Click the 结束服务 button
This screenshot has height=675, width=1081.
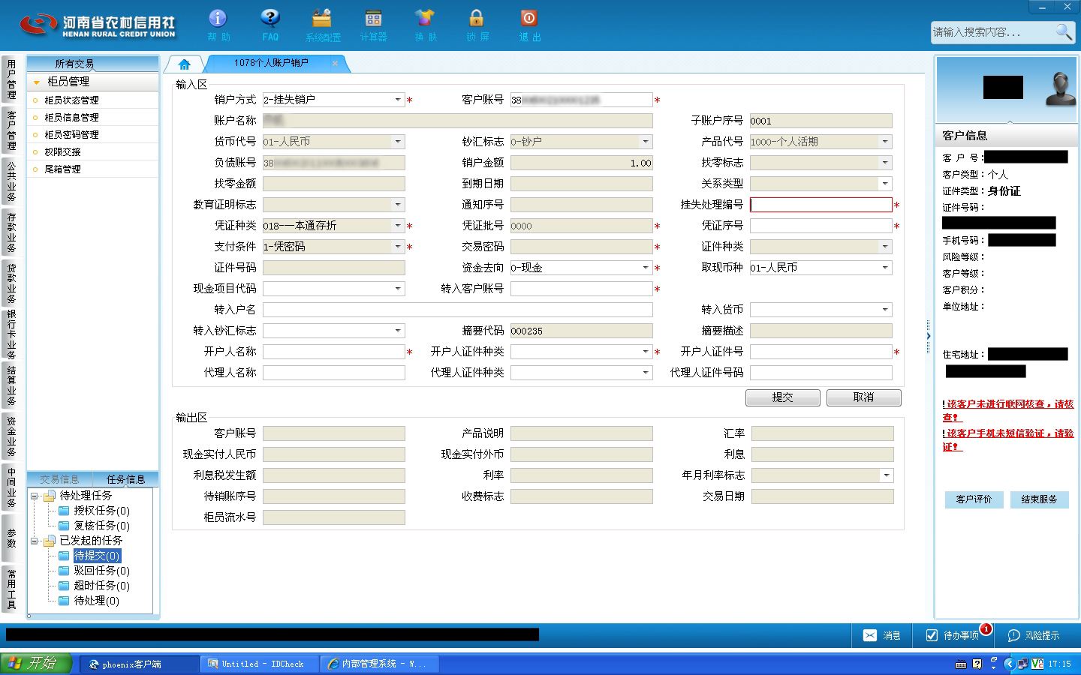point(1039,499)
